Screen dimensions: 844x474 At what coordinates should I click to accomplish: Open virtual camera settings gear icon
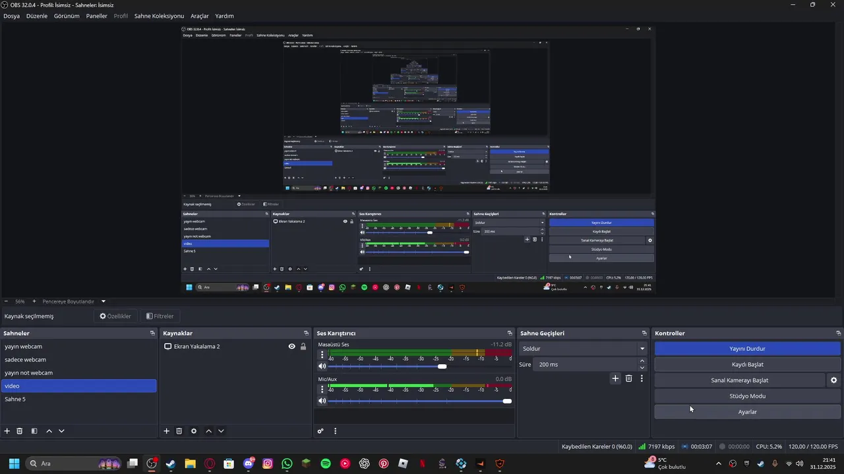coord(833,380)
